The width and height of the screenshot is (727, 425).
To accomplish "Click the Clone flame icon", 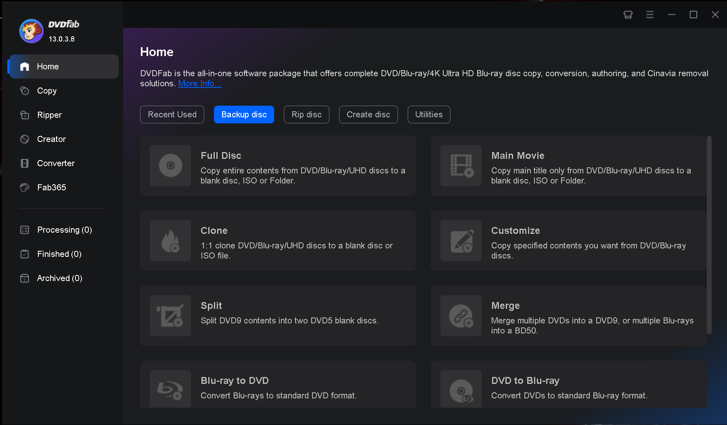I will click(x=170, y=241).
